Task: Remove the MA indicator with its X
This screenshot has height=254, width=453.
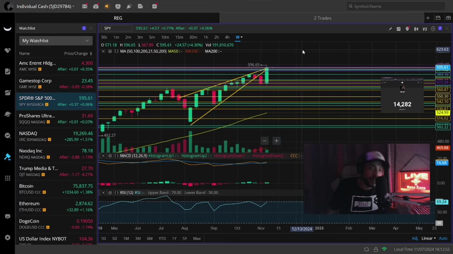Action: [x=103, y=51]
